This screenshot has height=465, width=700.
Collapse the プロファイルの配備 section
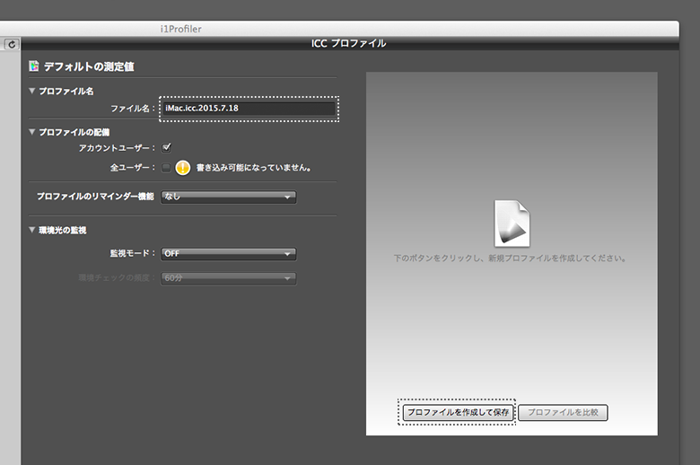click(32, 132)
